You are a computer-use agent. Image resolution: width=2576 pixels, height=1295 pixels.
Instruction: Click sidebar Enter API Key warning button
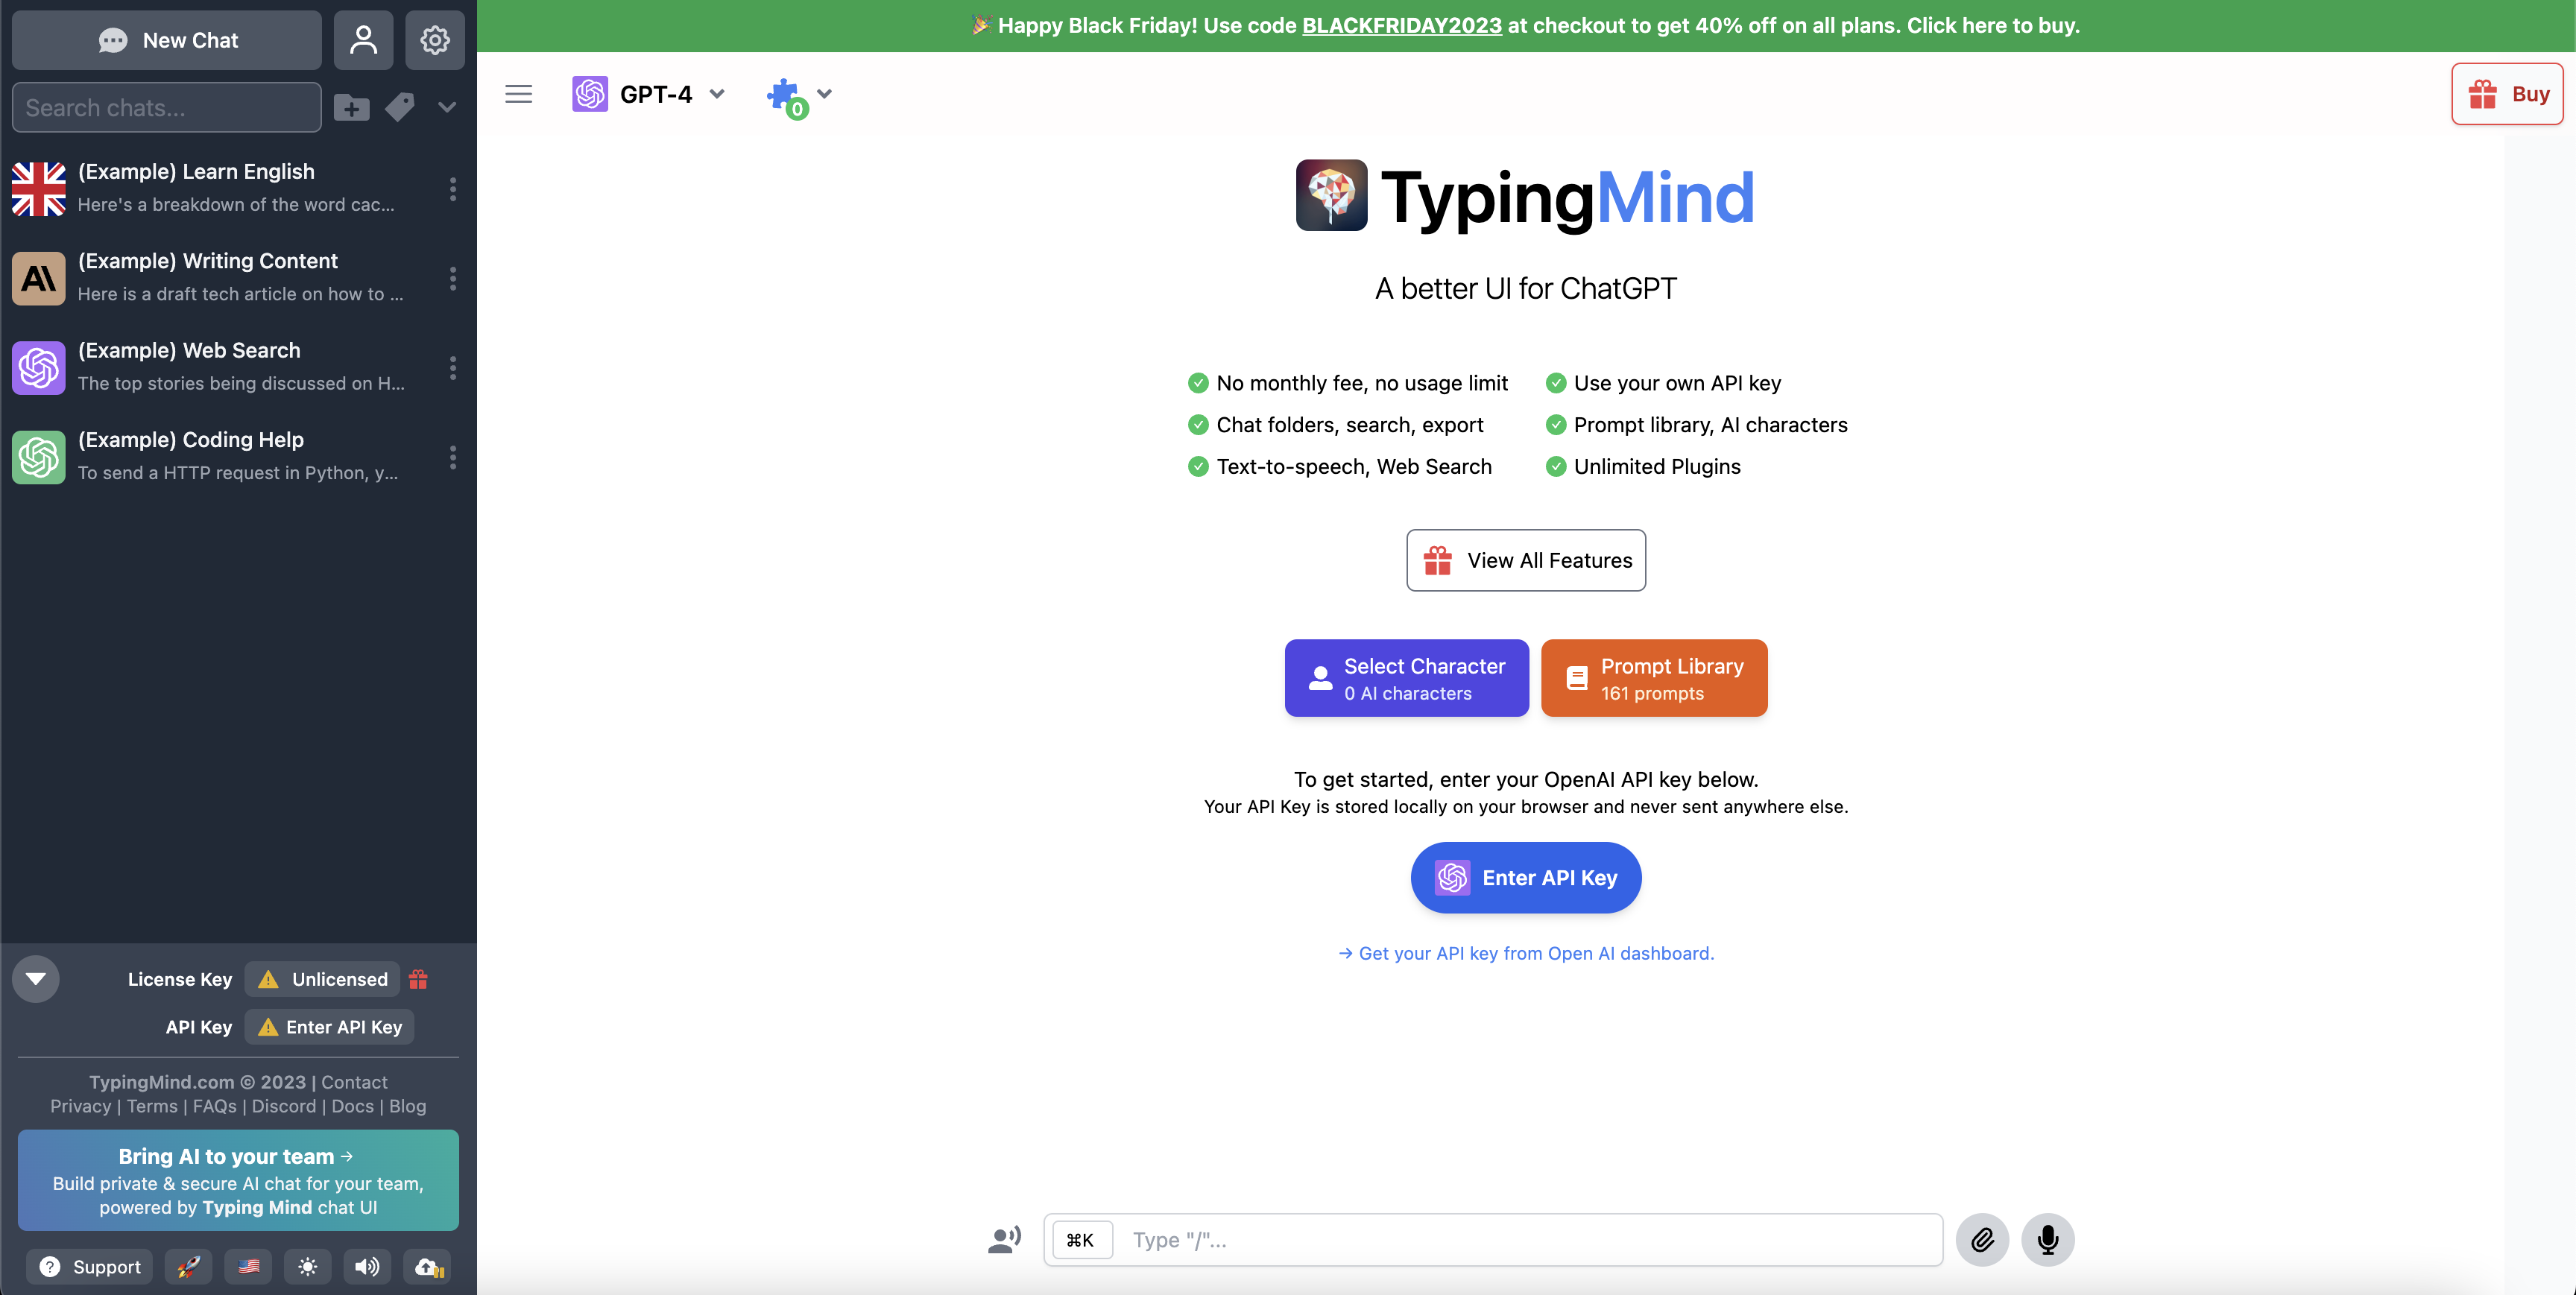[x=329, y=1027]
